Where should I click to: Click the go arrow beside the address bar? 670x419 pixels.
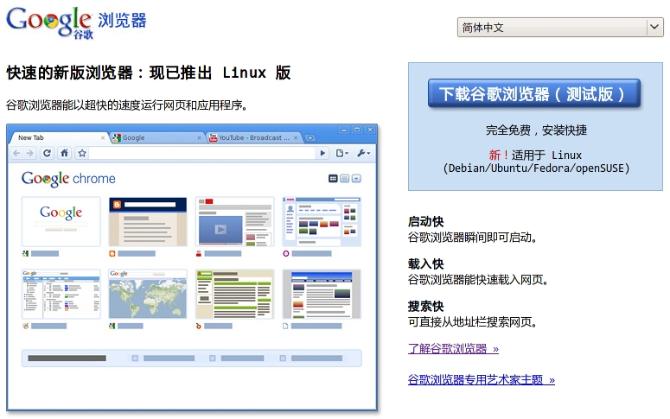click(322, 153)
